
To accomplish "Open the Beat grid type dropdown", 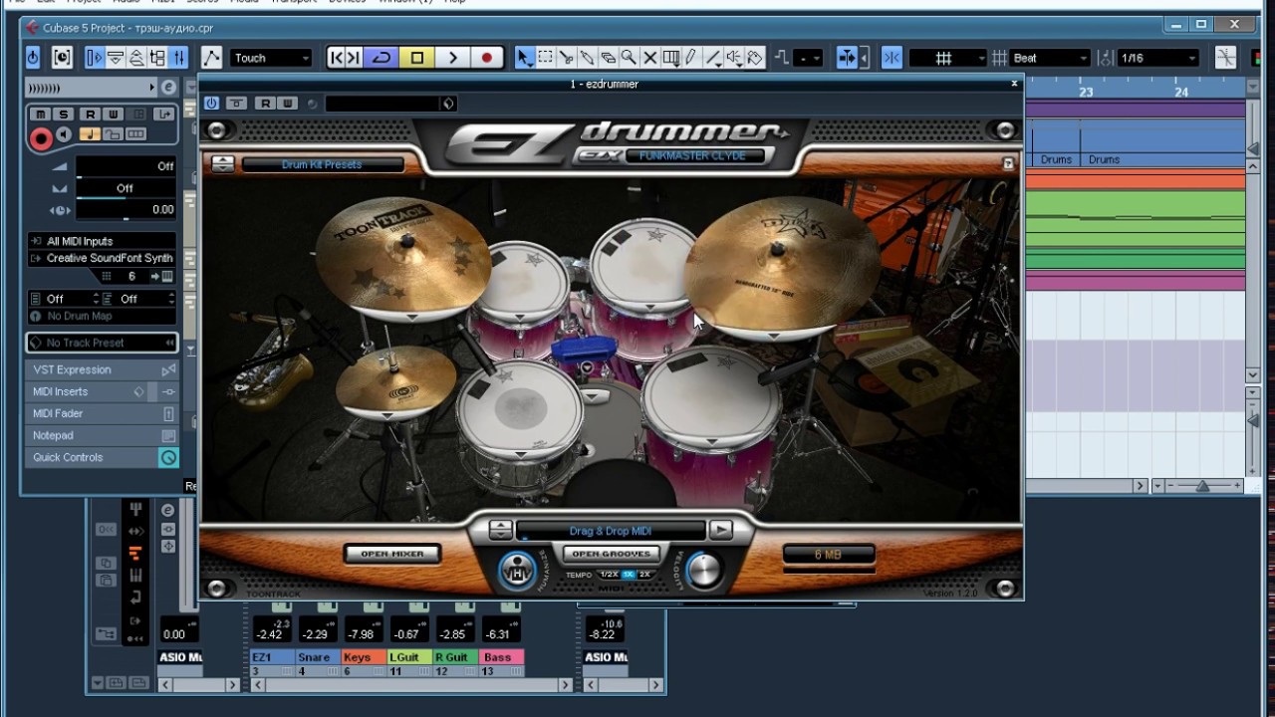I will (1050, 58).
